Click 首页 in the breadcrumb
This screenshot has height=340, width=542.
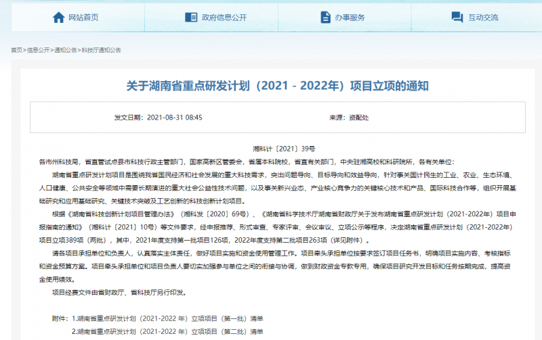point(16,51)
